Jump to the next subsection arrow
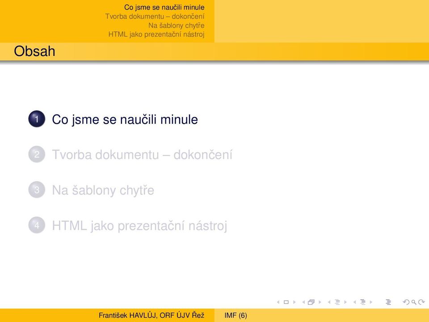The height and width of the screenshot is (322, 429). coord(345,302)
